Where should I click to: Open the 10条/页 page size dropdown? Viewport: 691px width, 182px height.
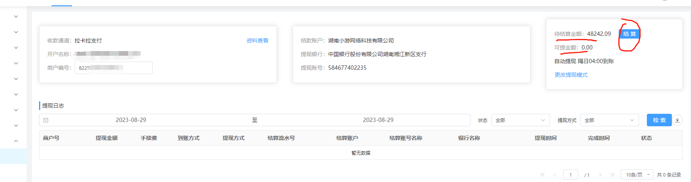pyautogui.click(x=637, y=175)
